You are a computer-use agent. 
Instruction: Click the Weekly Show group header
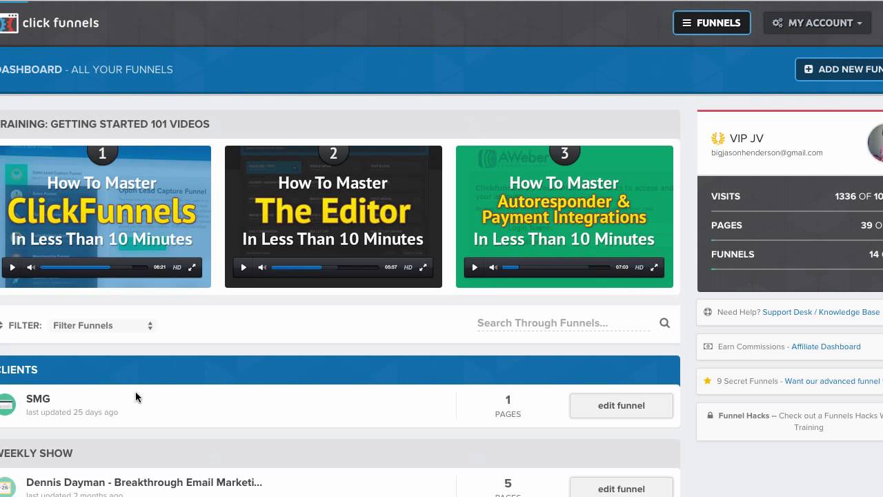[x=340, y=454]
